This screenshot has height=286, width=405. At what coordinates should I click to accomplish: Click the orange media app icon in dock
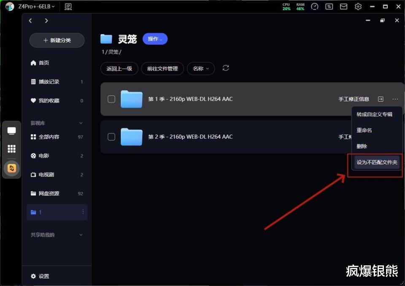12,168
